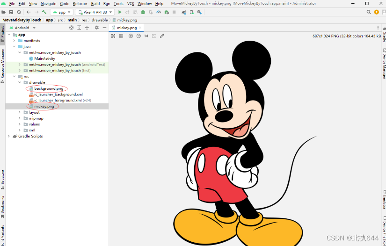Click the Search Everywhere magnifier icon

coord(368,12)
